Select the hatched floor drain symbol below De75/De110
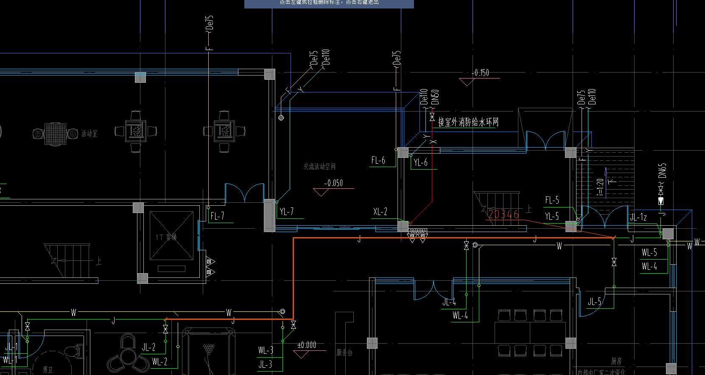The image size is (705, 375). pyautogui.click(x=281, y=117)
